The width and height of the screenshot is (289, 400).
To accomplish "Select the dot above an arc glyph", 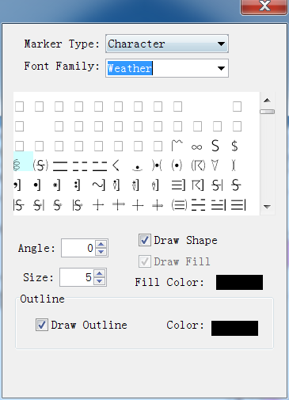I will click(x=137, y=167).
